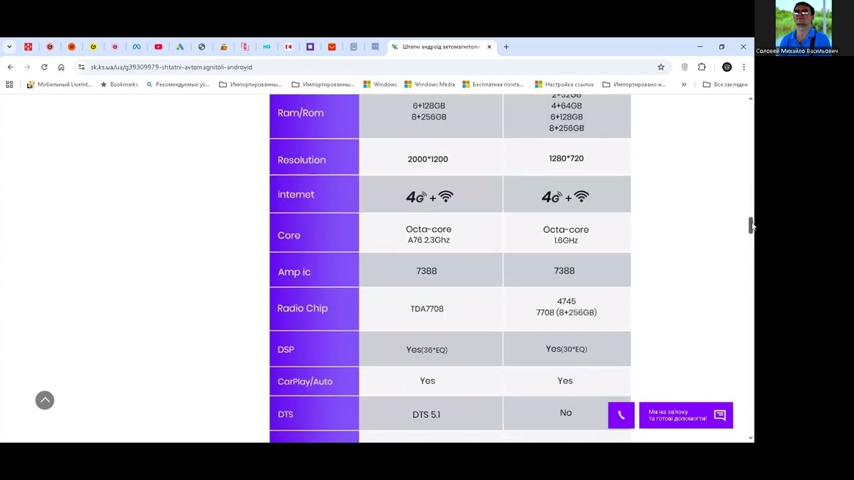
Task: Select the Octa-core A76 2.3Ghz cell
Action: 430,233
